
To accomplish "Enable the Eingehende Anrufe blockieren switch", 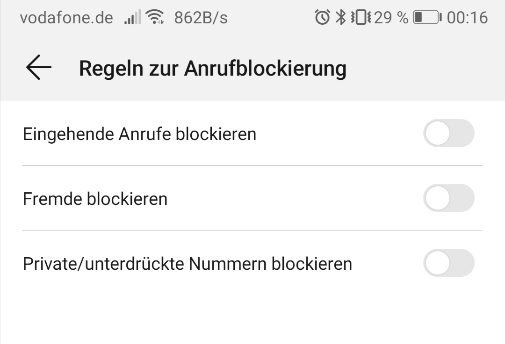I will (448, 133).
